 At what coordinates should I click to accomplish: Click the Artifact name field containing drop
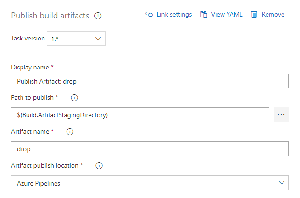coord(150,149)
